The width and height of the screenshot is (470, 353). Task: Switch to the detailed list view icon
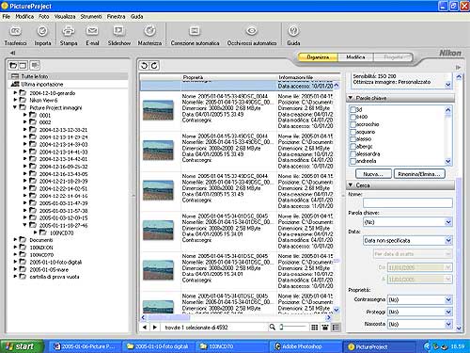[x=336, y=328]
